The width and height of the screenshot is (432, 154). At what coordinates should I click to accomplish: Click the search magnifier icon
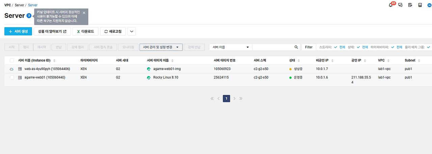click(x=296, y=47)
